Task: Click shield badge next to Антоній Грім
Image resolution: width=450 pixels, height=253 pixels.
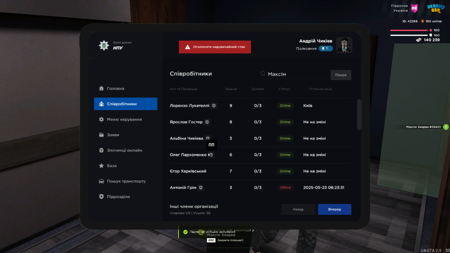Action: point(201,188)
